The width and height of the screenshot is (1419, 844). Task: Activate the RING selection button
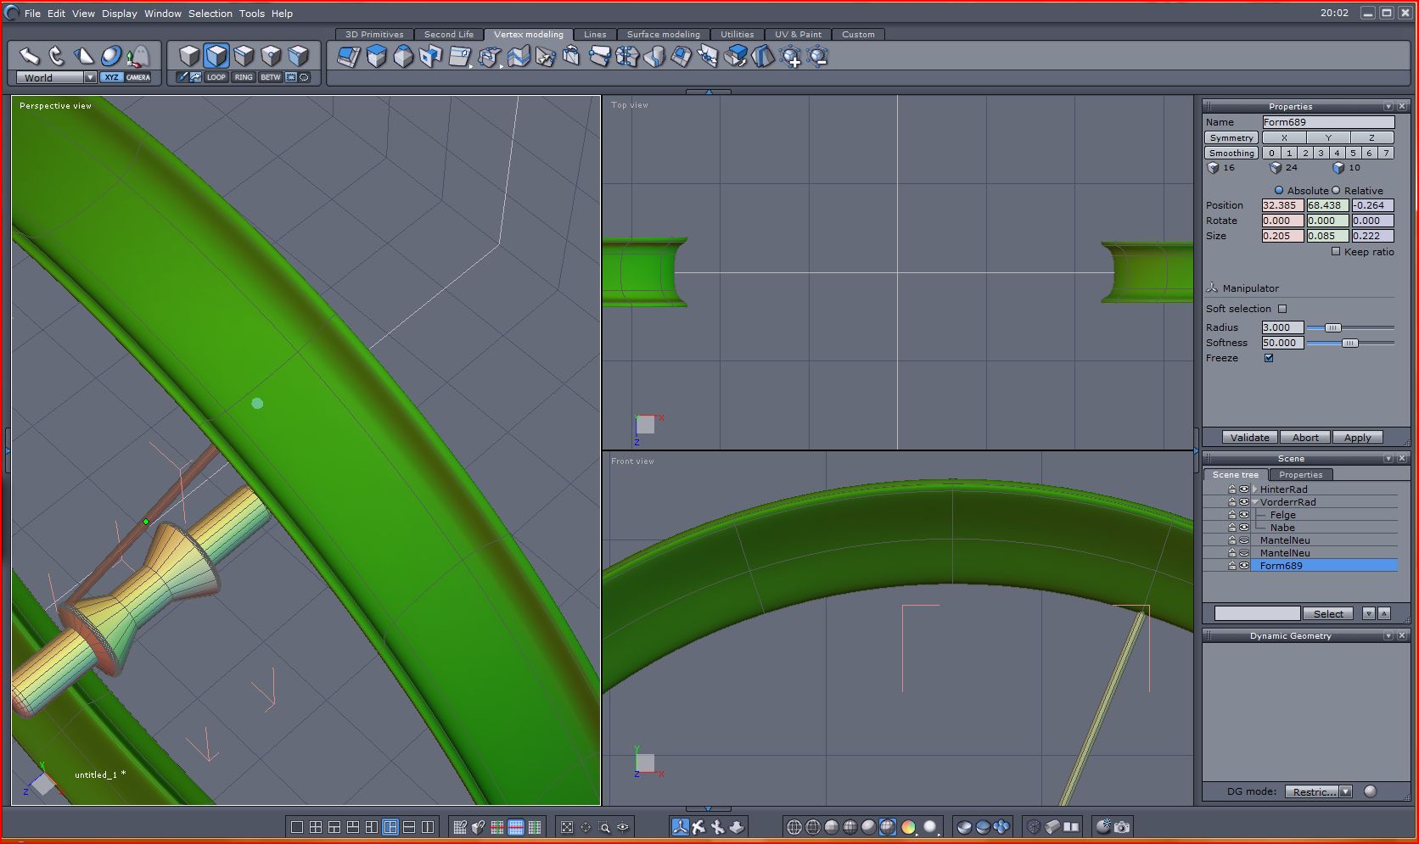click(x=244, y=77)
